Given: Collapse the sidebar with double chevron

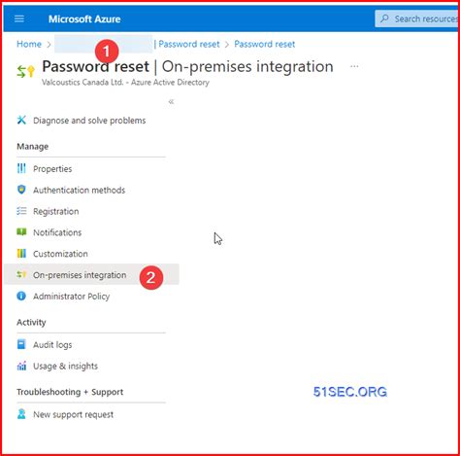Looking at the screenshot, I should (171, 102).
